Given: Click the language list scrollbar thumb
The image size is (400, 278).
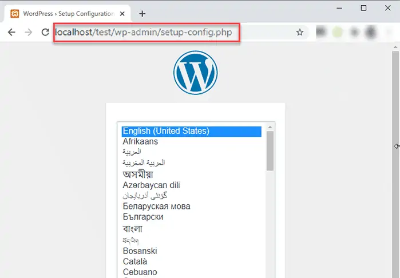Looking at the screenshot, I should pyautogui.click(x=270, y=151).
